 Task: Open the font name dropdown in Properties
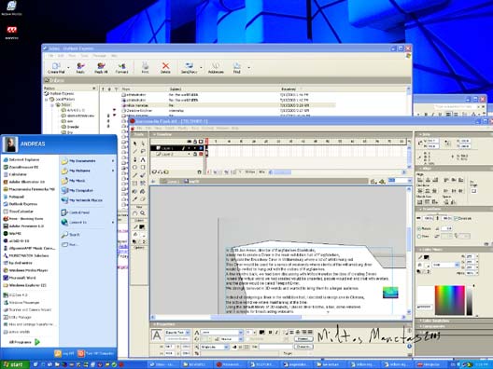221,332
